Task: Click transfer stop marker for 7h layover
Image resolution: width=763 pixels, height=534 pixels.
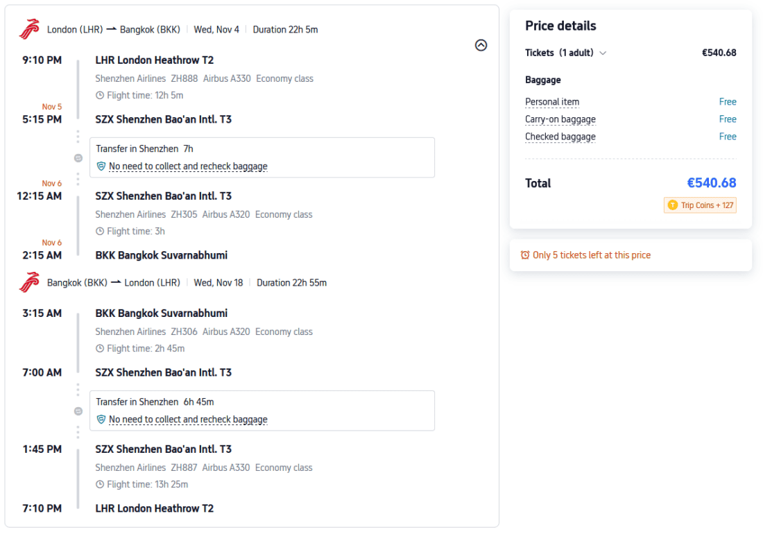Action: pos(78,158)
